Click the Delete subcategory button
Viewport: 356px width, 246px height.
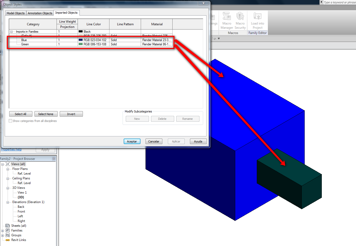pos(162,119)
